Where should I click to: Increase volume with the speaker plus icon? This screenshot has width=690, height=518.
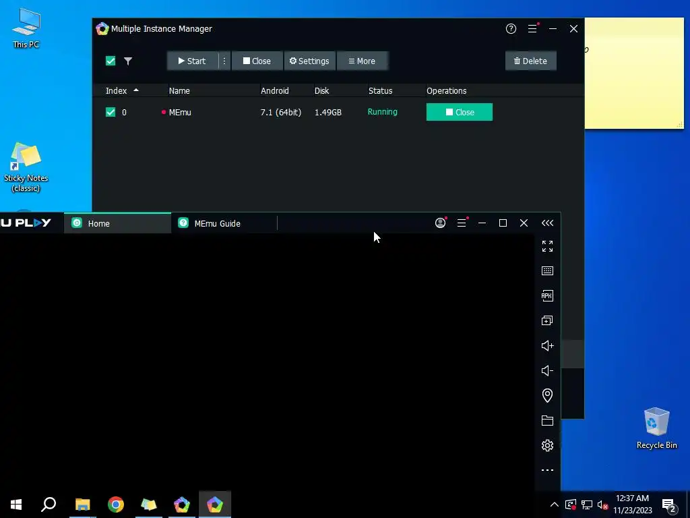tap(547, 346)
